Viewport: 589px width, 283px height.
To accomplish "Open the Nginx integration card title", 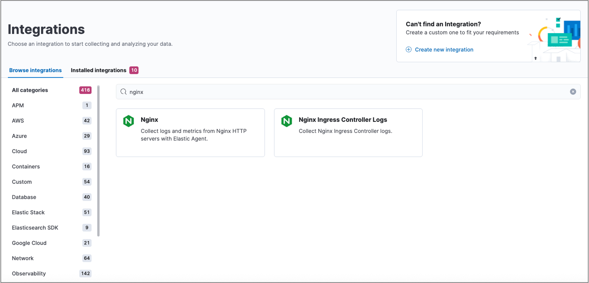I will 149,120.
